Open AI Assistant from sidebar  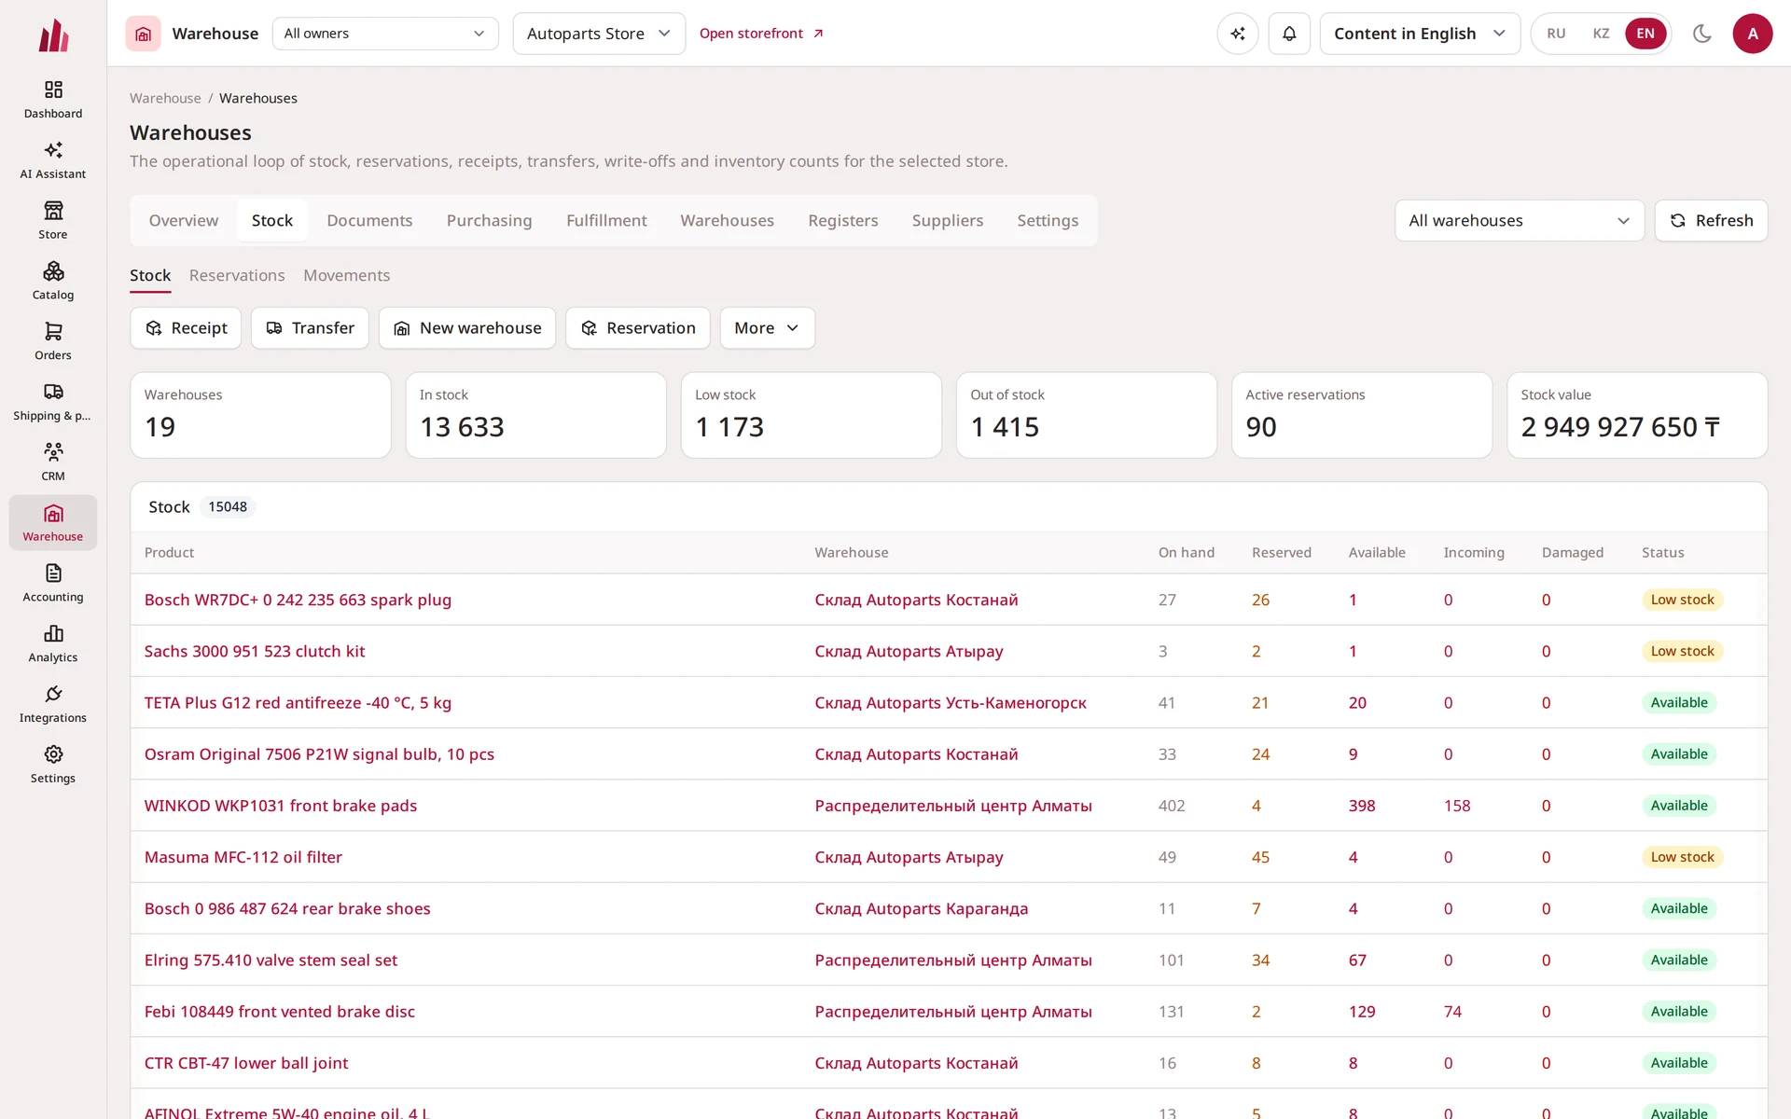tap(53, 159)
